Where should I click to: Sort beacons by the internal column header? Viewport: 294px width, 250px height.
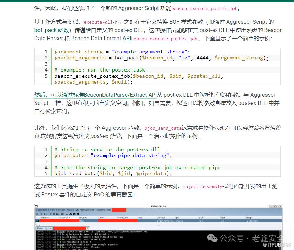[64, 218]
